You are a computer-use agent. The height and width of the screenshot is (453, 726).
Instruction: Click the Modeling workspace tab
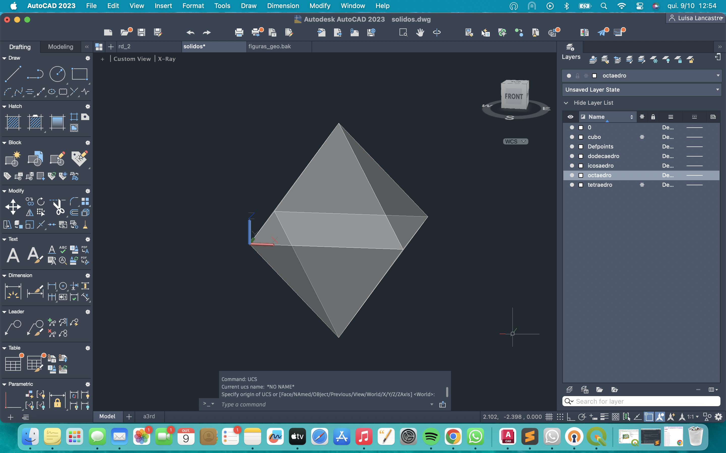click(60, 47)
